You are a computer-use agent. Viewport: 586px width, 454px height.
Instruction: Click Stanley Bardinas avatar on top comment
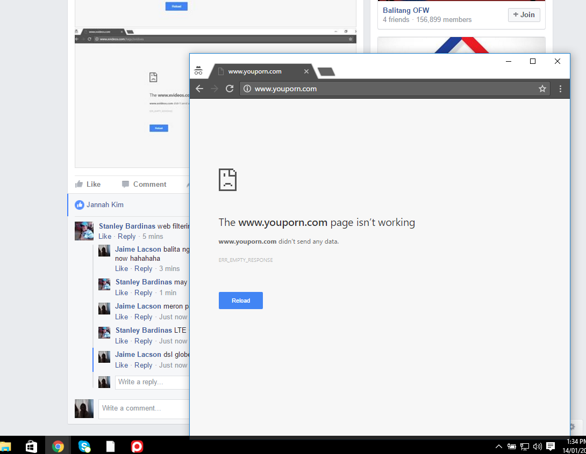84,231
